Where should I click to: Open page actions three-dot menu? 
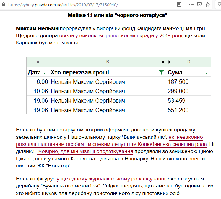click(191, 5)
